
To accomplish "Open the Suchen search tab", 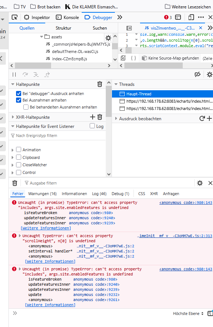I will [x=100, y=28].
